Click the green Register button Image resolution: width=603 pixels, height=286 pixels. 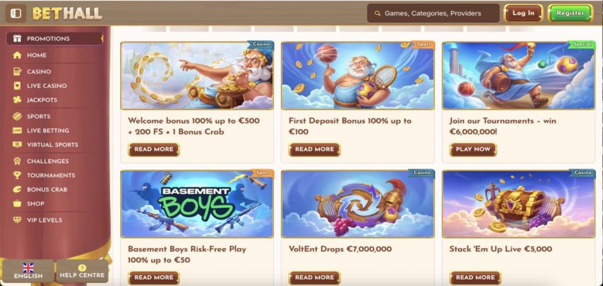[570, 13]
